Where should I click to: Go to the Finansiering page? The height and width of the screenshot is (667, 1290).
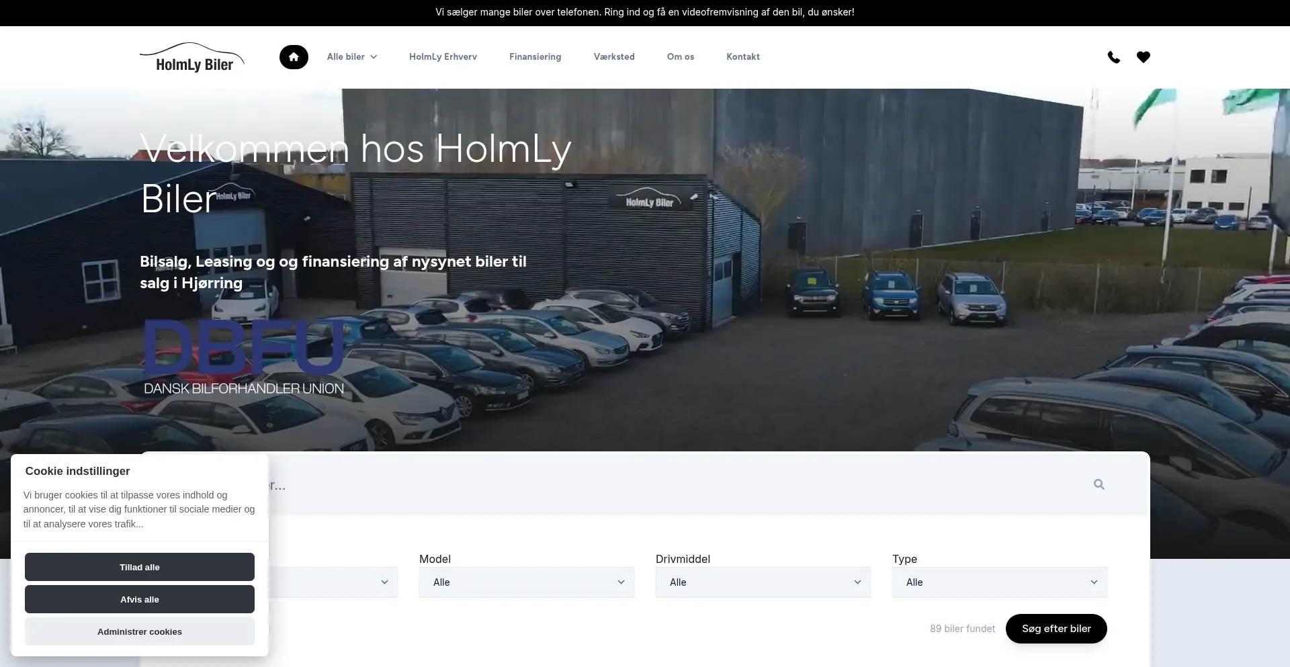click(535, 57)
